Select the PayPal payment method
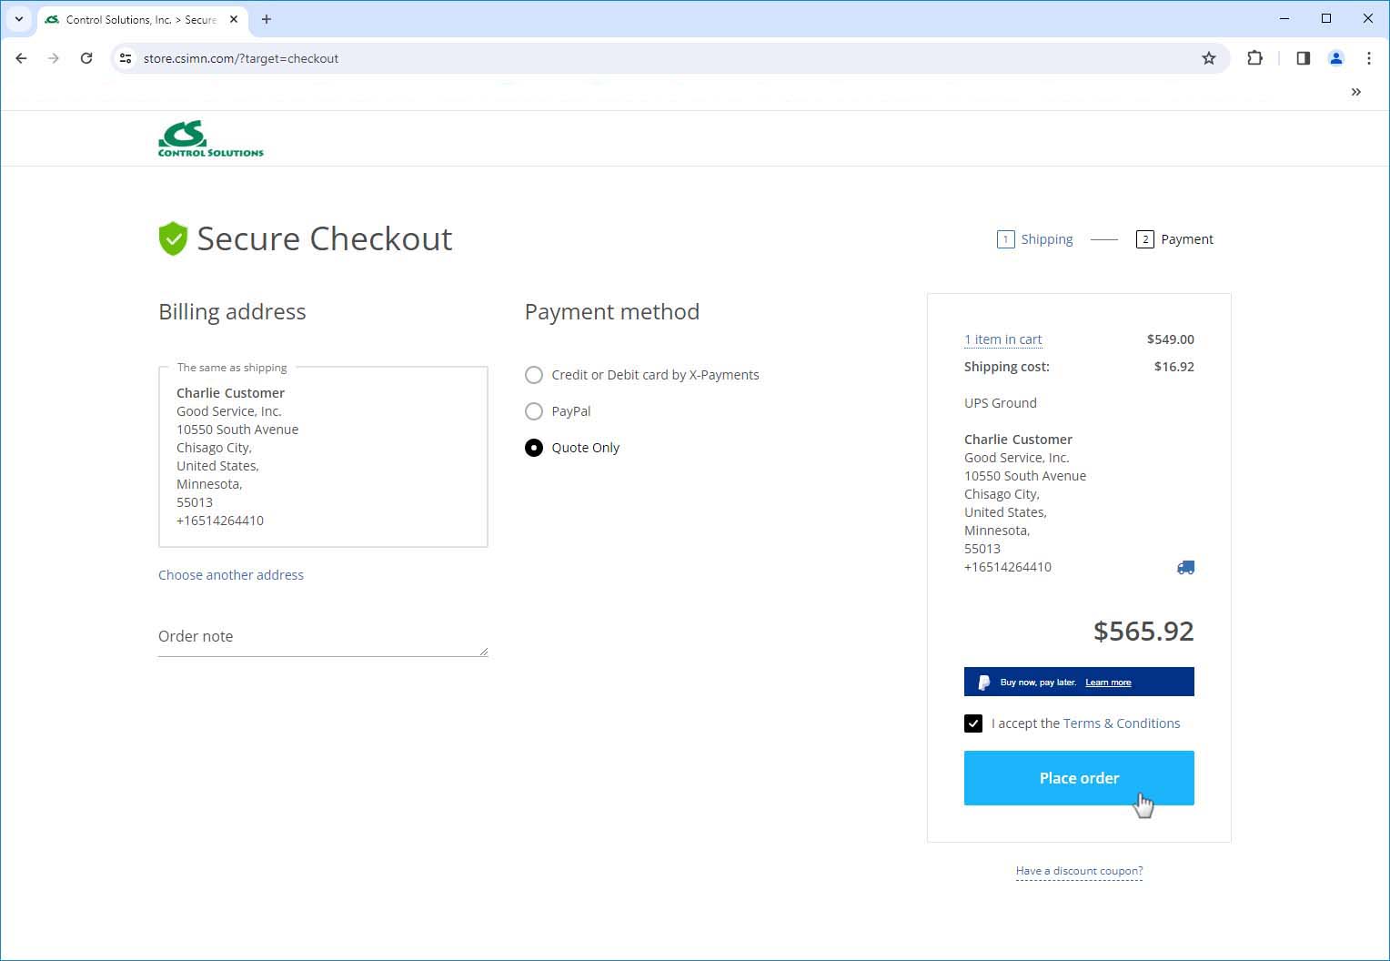The image size is (1390, 961). tap(534, 411)
